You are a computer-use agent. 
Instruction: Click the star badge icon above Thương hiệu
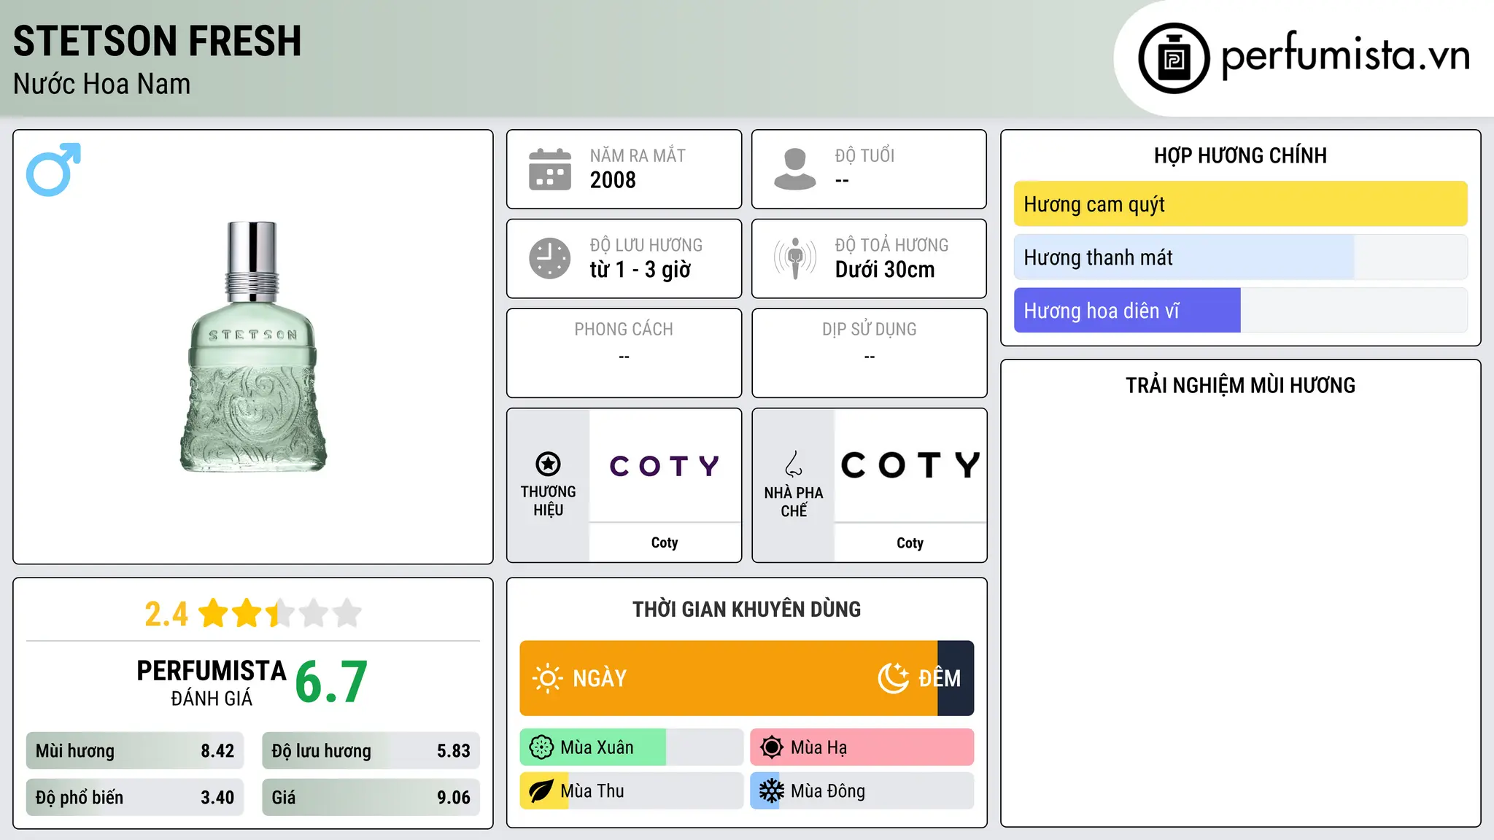click(x=548, y=464)
